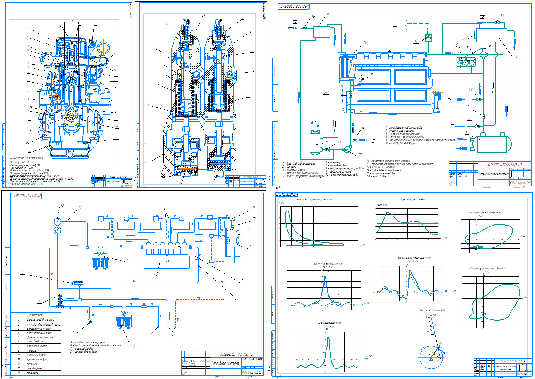Click the legend row 'манометр' numbered 13

(x=35, y=373)
